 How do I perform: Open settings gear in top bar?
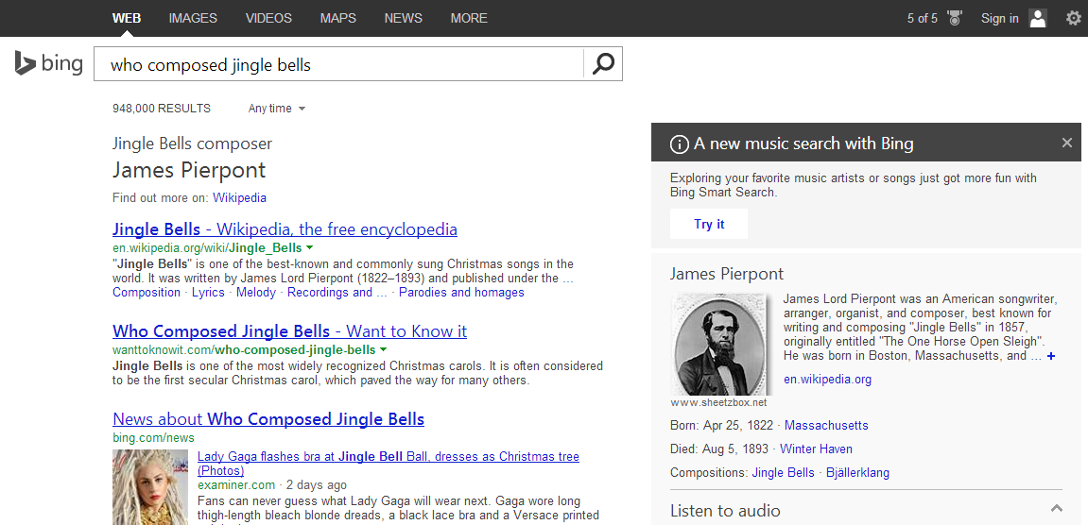coord(1074,18)
